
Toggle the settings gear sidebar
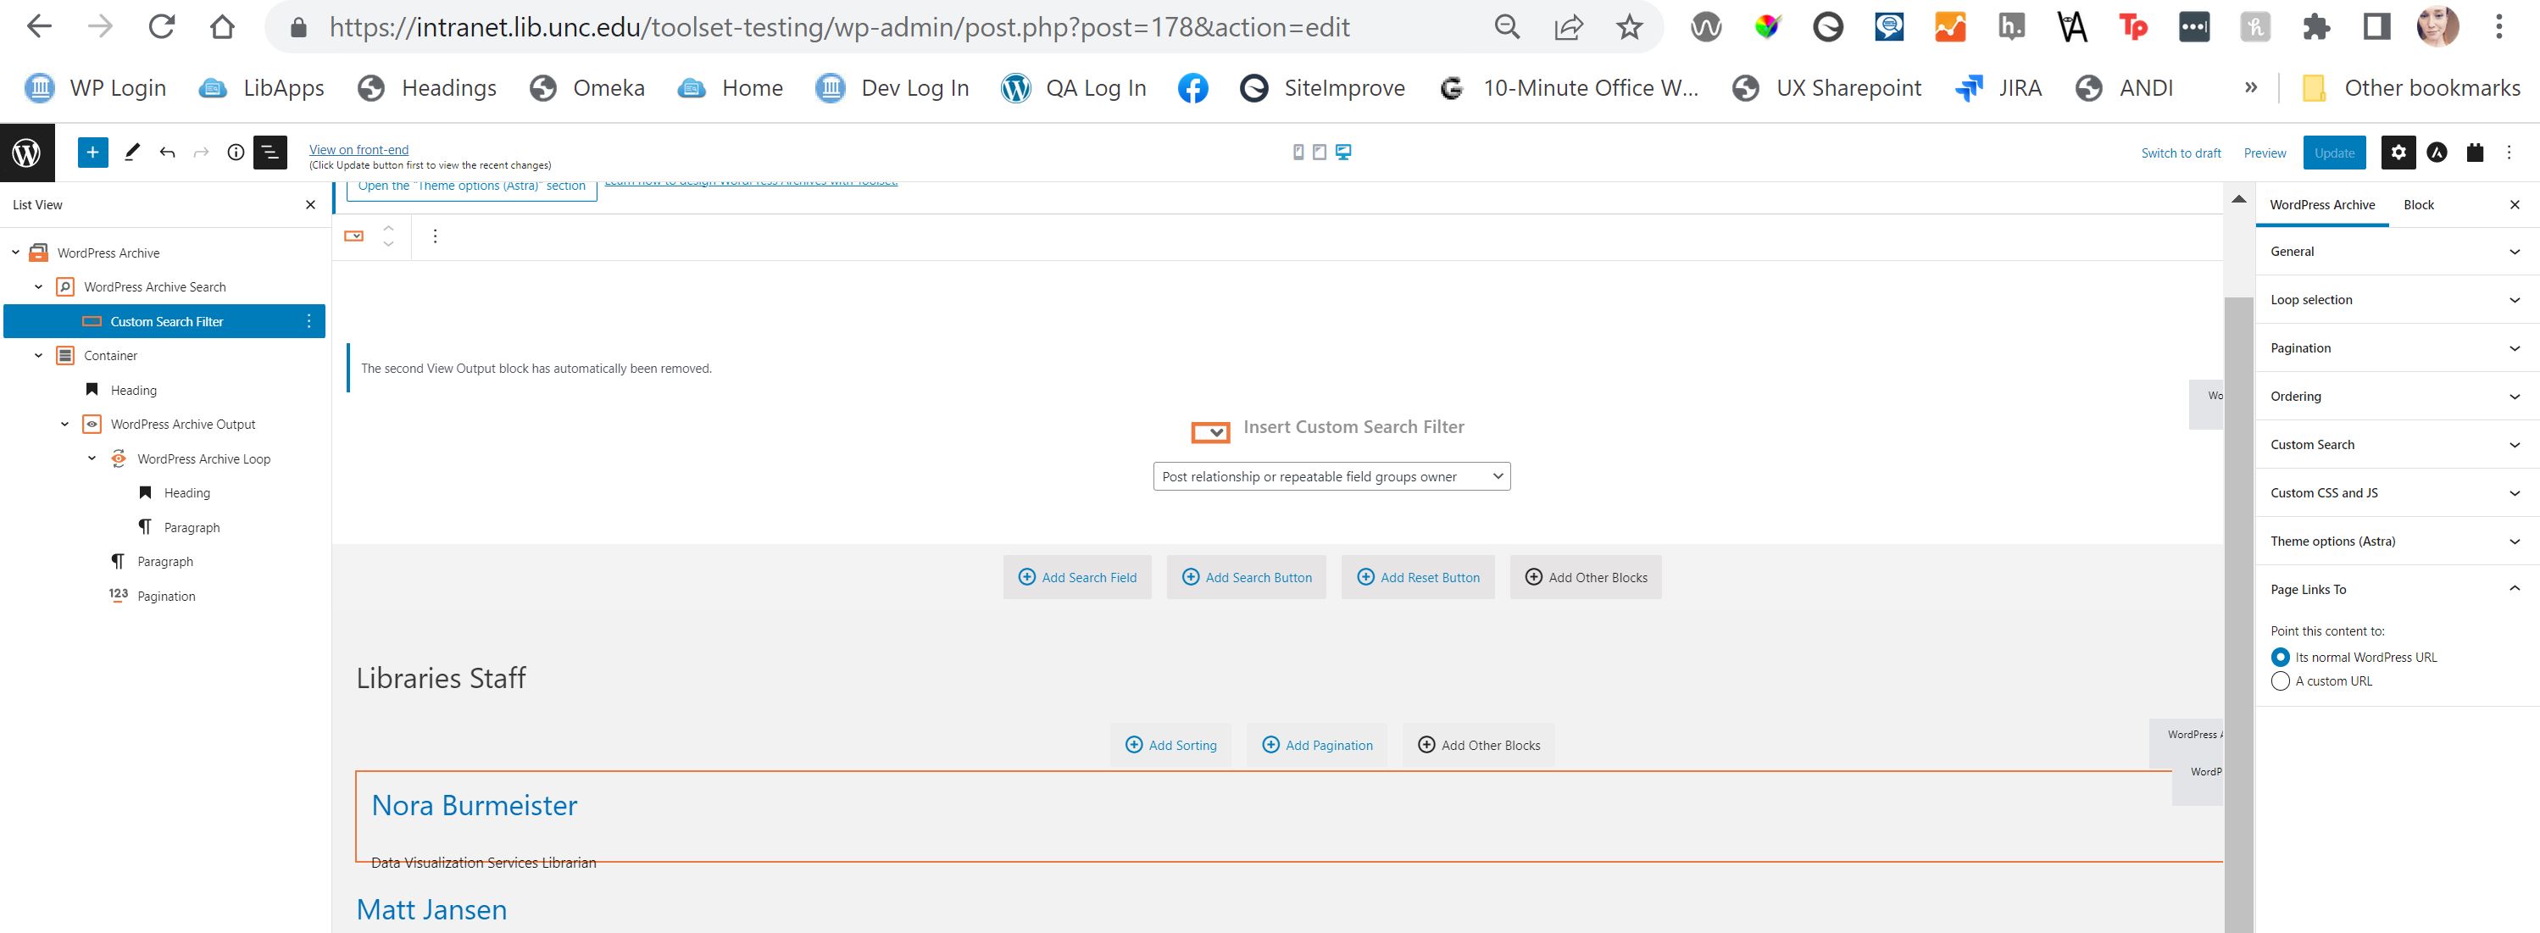click(2398, 152)
